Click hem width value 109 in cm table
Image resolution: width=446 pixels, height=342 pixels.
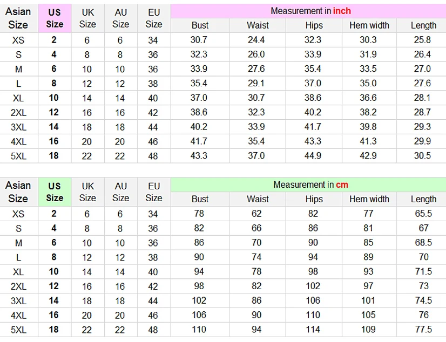pos(368,330)
